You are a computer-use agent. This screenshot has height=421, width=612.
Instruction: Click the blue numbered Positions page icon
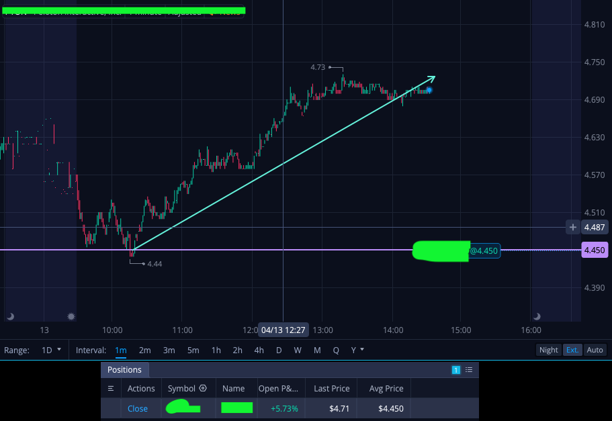(x=456, y=370)
